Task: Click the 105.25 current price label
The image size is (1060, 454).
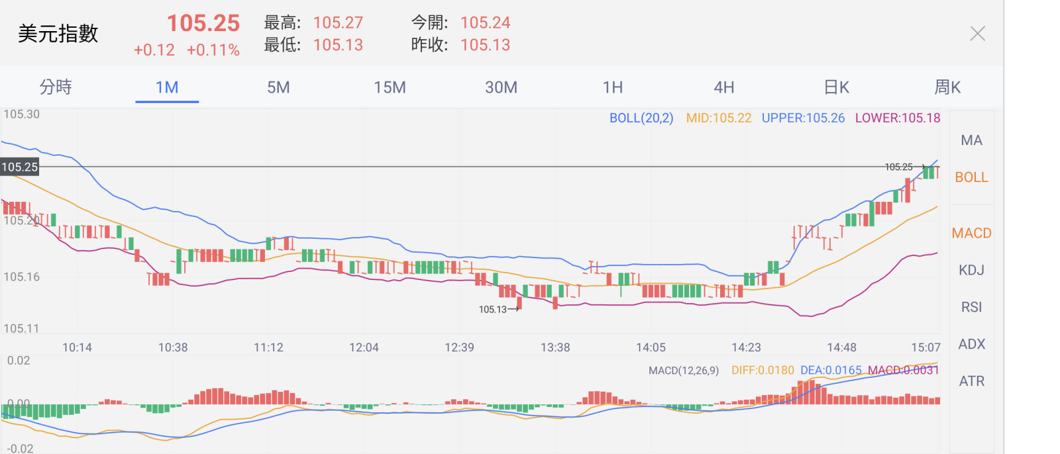Action: (20, 167)
